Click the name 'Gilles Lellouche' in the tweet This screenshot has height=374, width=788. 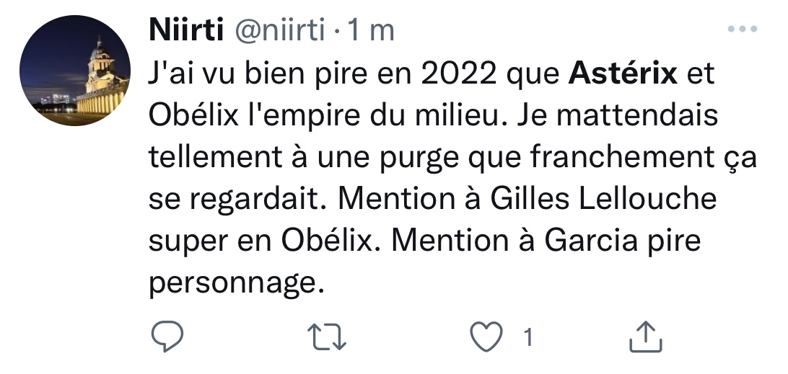pyautogui.click(x=603, y=200)
